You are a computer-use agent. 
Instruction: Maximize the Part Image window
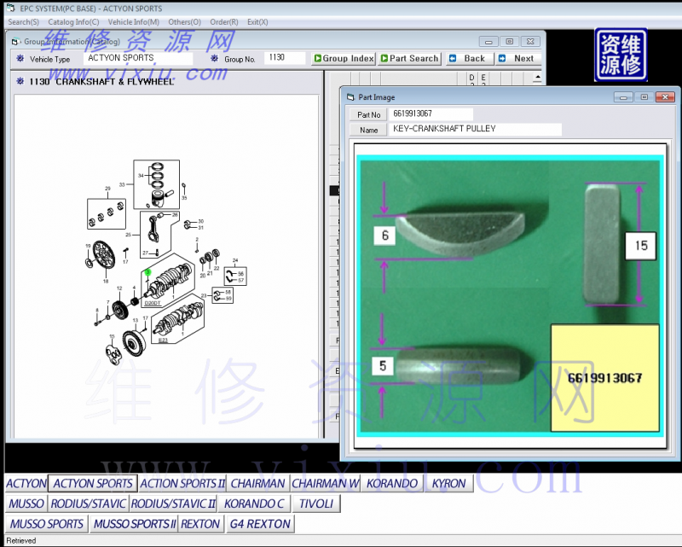coord(644,97)
